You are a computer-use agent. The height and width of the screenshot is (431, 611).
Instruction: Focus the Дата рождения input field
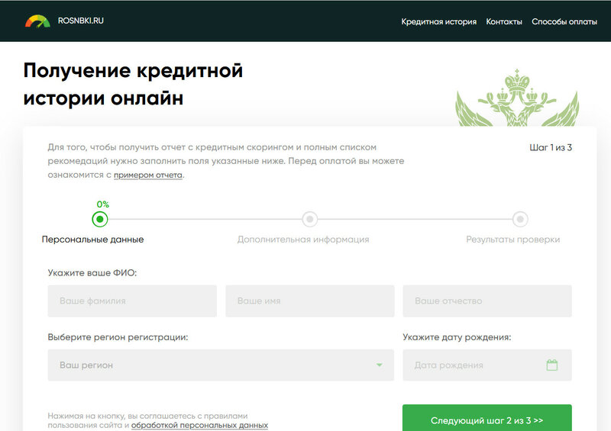tap(487, 365)
